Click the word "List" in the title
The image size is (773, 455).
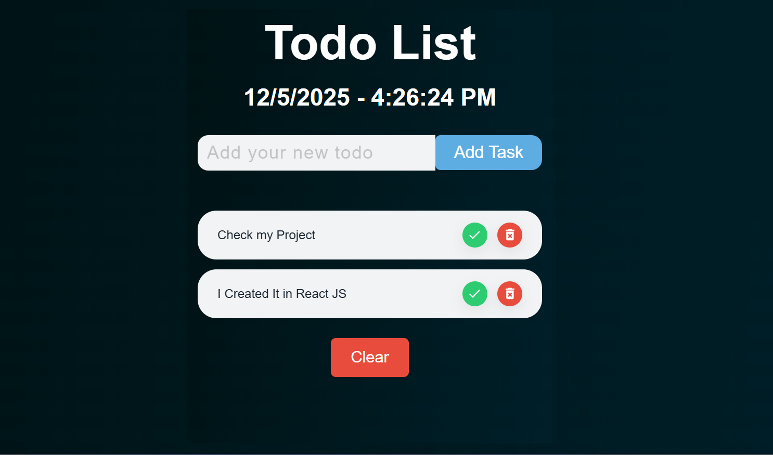(x=433, y=43)
